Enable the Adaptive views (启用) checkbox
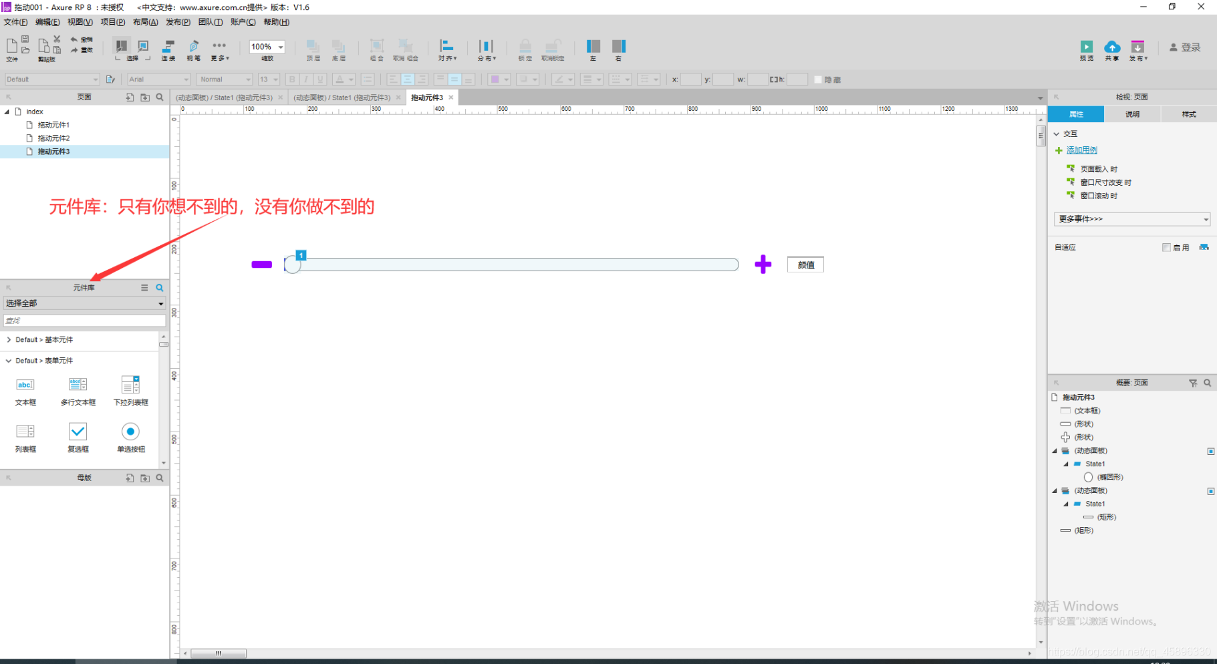The width and height of the screenshot is (1217, 664). point(1167,247)
